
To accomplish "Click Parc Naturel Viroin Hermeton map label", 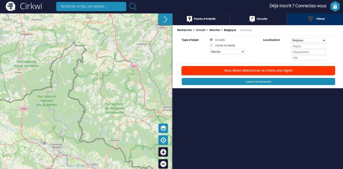I will (26, 64).
